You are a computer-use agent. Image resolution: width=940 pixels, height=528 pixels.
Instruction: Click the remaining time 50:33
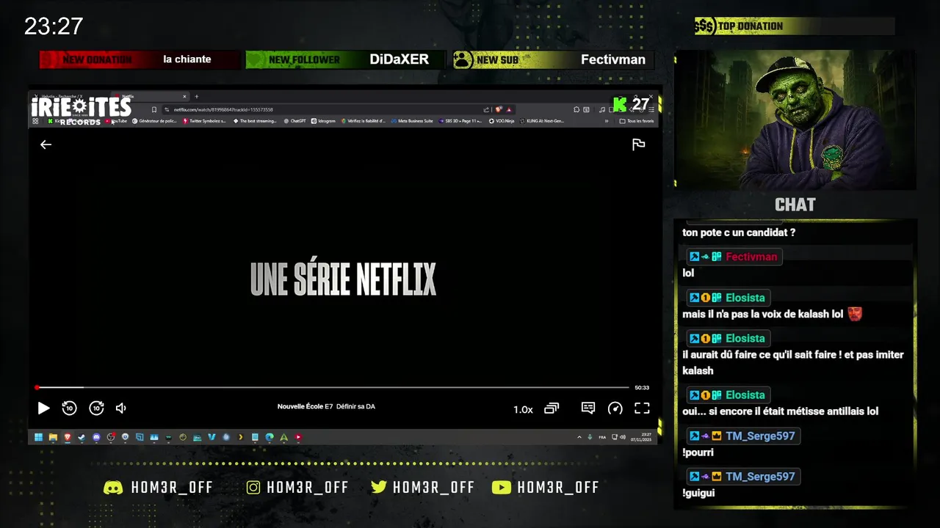click(x=642, y=387)
